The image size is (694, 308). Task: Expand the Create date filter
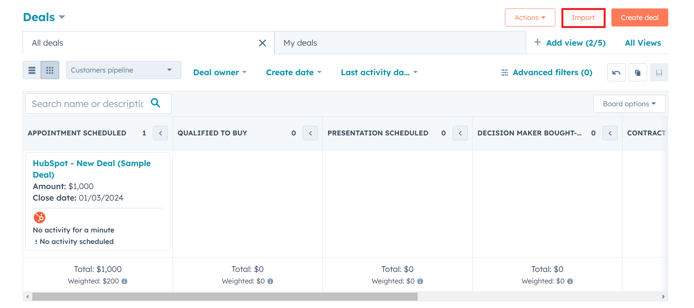[x=294, y=72]
